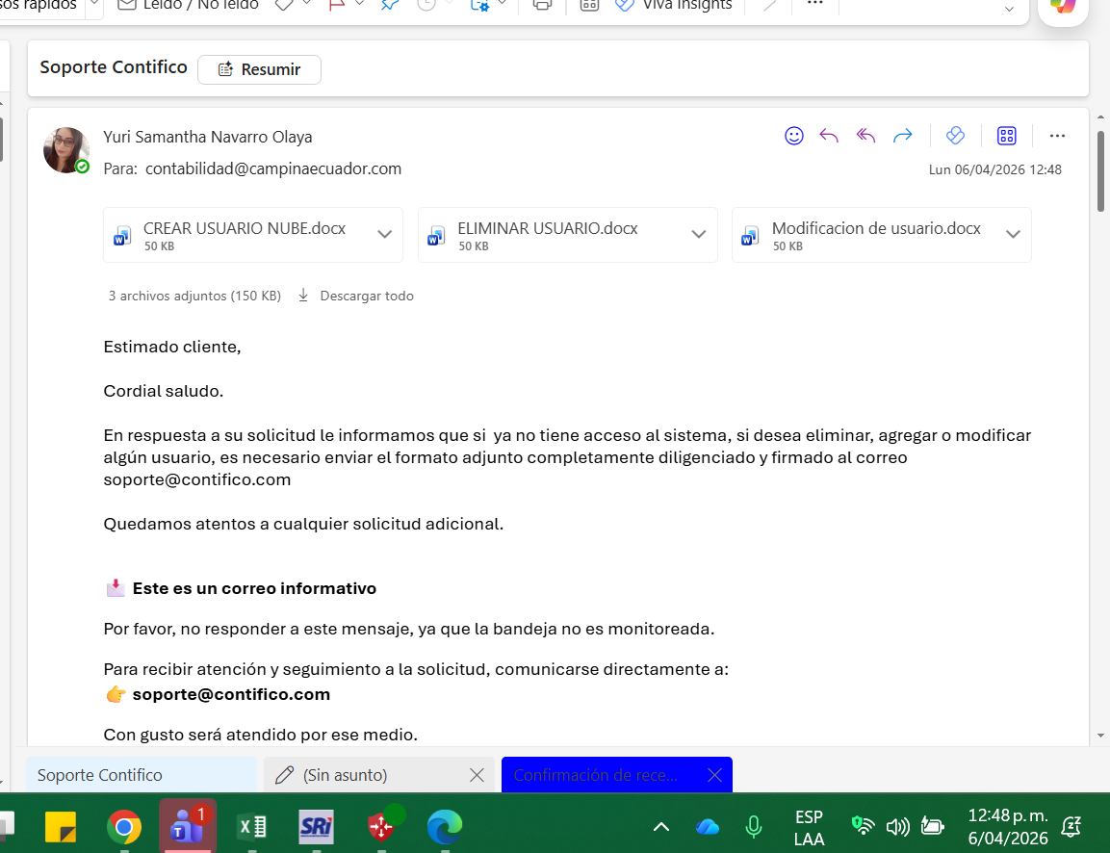Open Excel from the taskbar
Screen dimensions: 1110x853
(252, 827)
